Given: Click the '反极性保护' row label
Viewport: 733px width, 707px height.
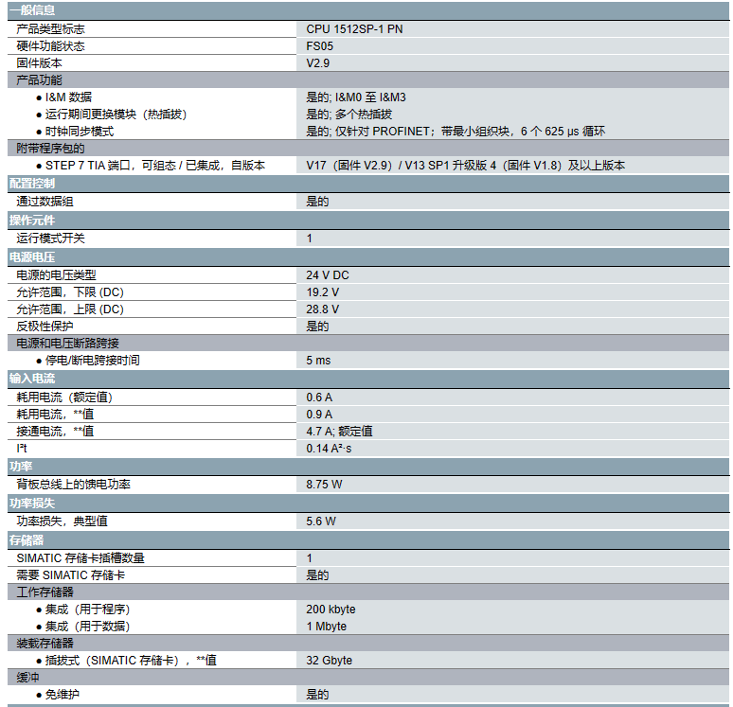Looking at the screenshot, I should tap(45, 327).
